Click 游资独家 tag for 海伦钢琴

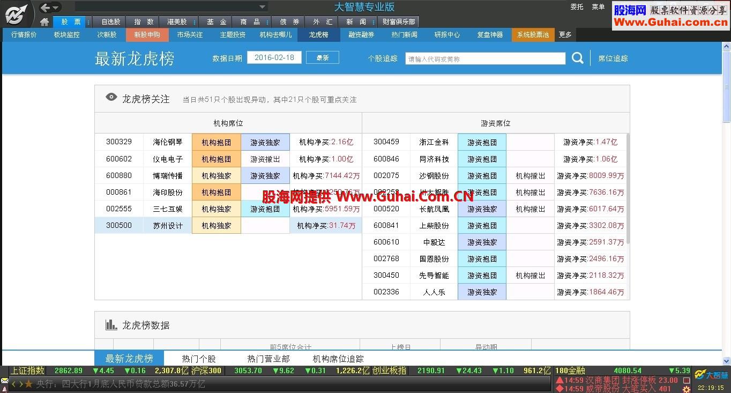(265, 142)
